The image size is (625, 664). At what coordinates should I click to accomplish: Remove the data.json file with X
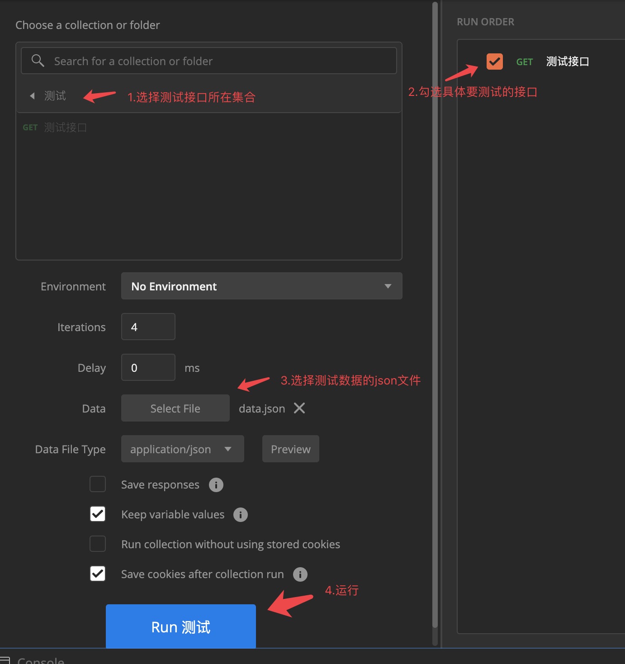(299, 408)
